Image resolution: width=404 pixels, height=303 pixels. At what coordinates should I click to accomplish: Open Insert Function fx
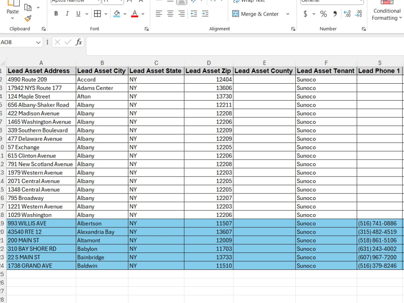coord(79,42)
